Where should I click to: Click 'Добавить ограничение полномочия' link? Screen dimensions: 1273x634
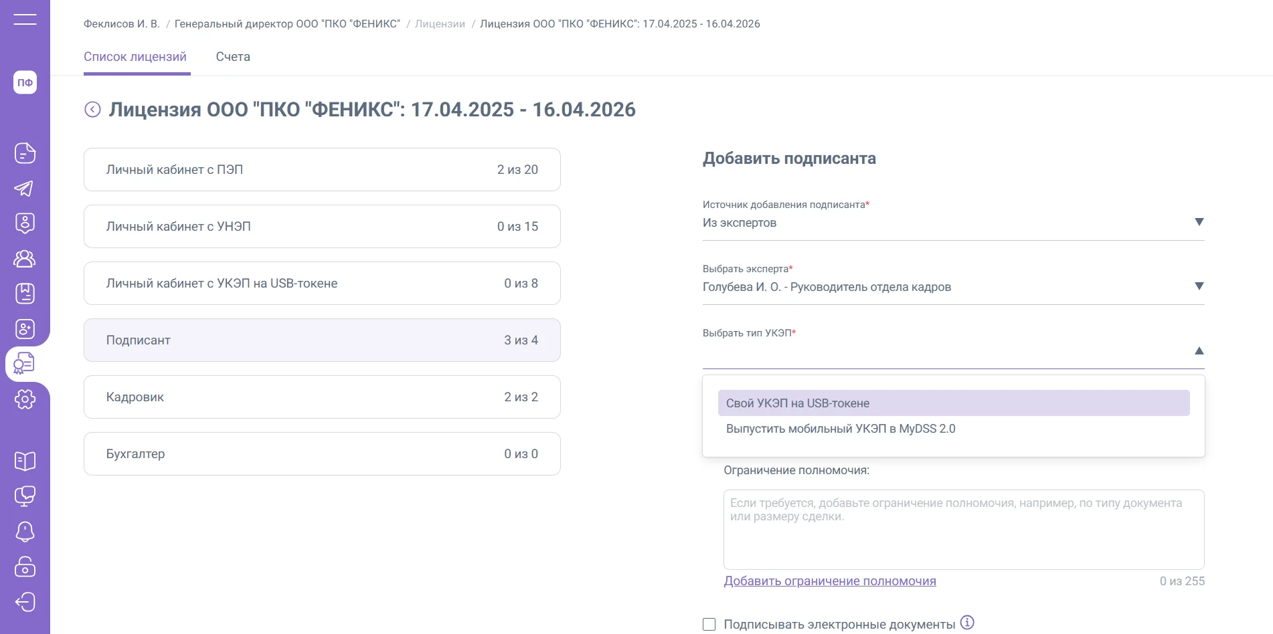829,581
